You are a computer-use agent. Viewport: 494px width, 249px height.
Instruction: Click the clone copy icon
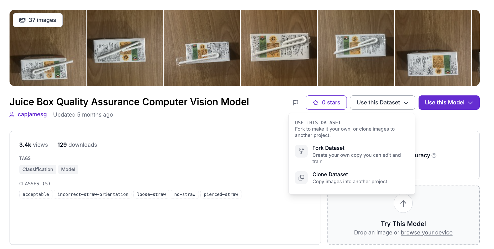coord(301,178)
